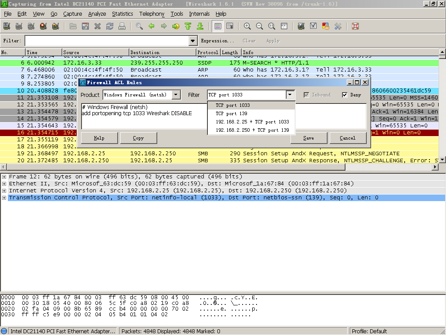Screen dimensions: 446x335
Task: Expand the Ethernet II tree node
Action: (4, 184)
